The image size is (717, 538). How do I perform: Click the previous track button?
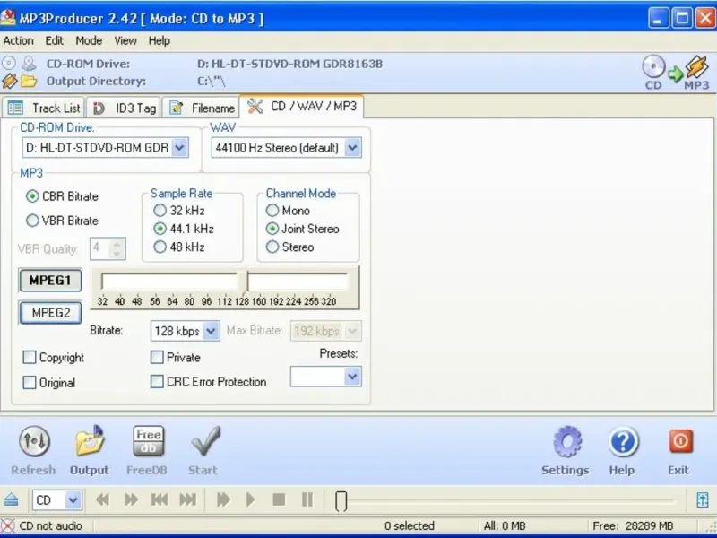click(160, 499)
